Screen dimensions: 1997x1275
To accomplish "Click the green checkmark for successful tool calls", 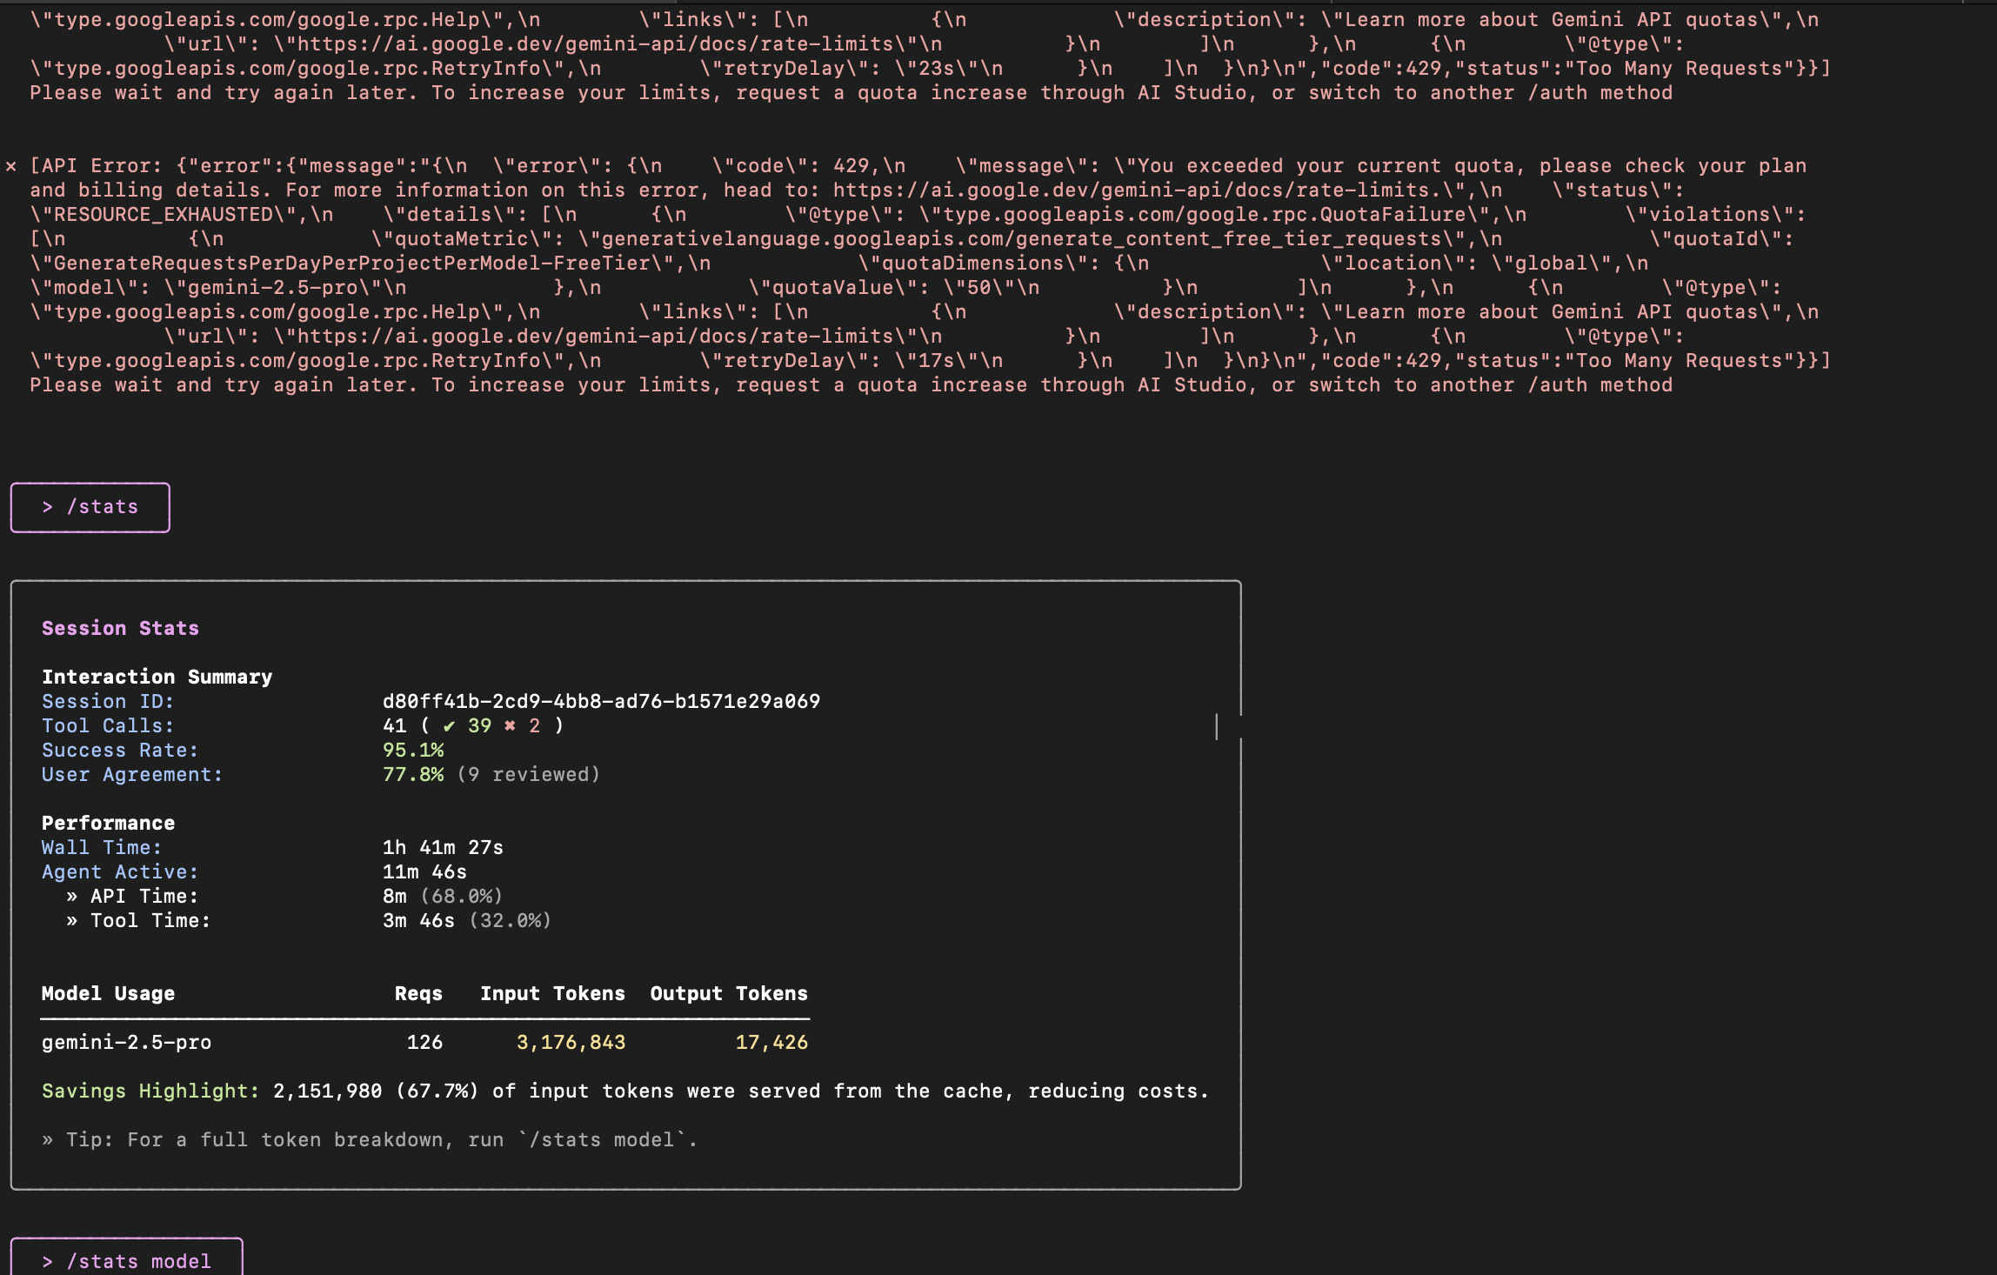I will [449, 725].
